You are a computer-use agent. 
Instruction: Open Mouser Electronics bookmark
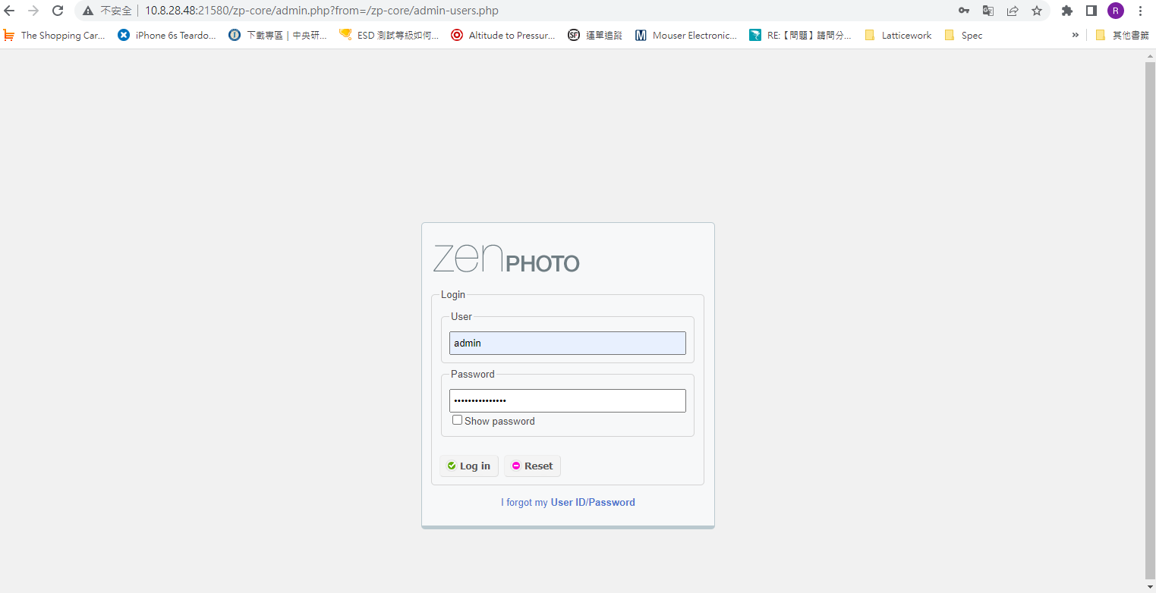[685, 35]
